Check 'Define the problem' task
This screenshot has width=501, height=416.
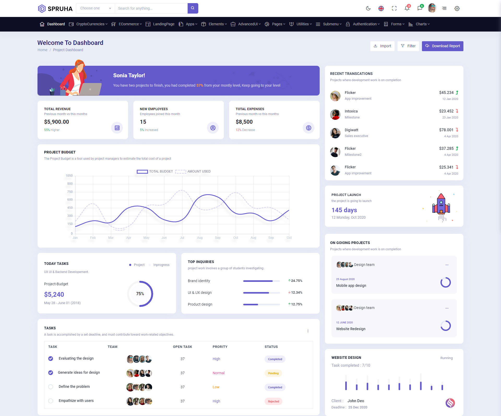click(51, 387)
